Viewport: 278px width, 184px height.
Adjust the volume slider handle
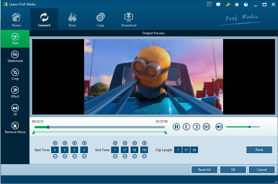(250, 127)
